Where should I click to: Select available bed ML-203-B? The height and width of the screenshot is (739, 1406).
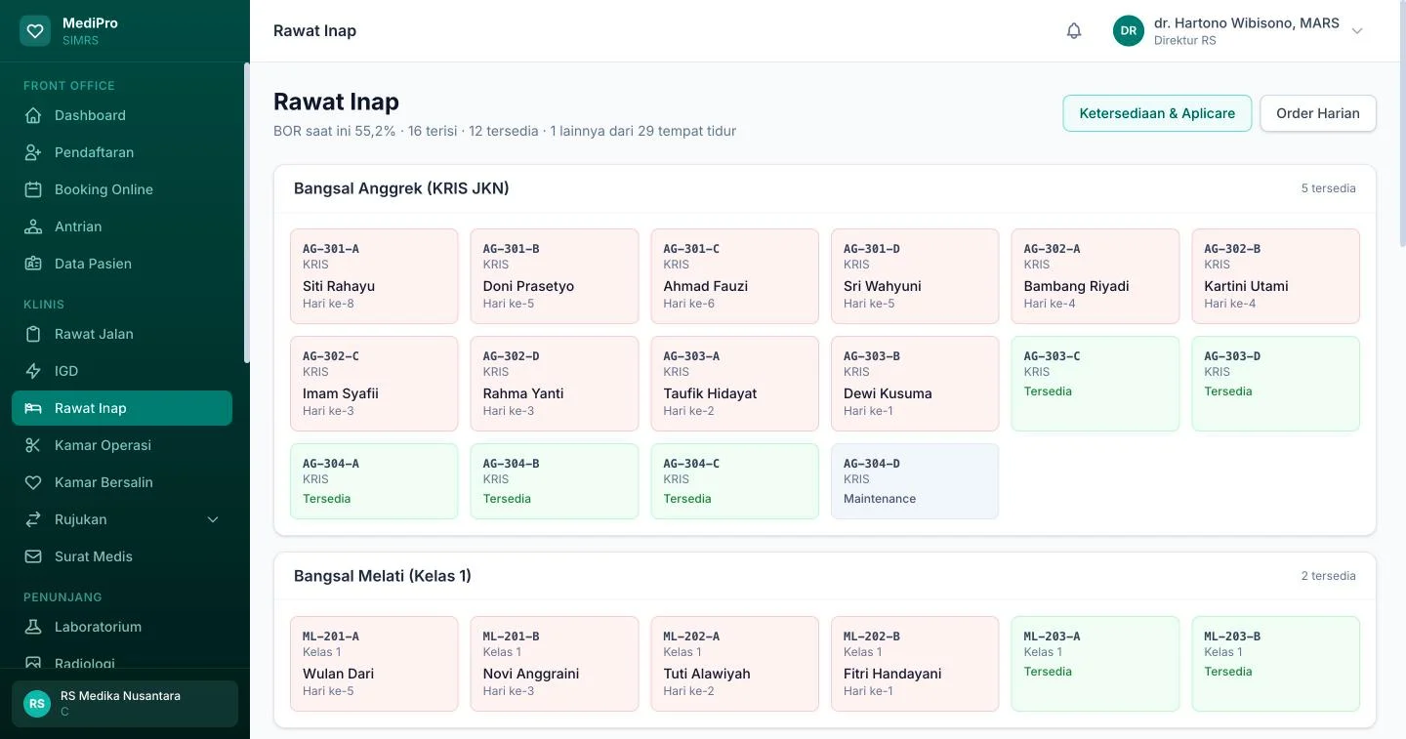tap(1276, 664)
